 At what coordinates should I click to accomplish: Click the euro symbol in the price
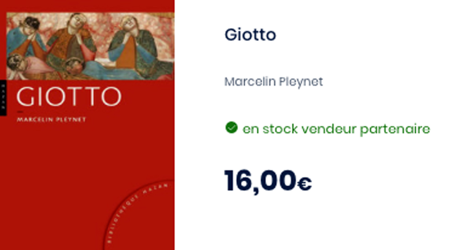coord(304,183)
